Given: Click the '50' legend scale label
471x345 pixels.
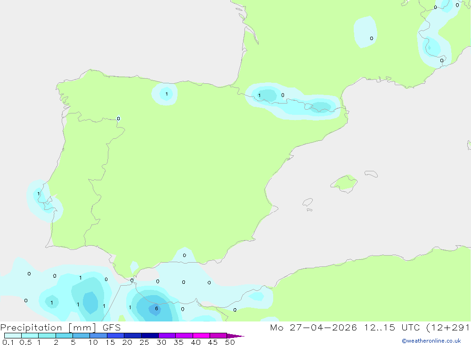Looking at the screenshot, I should [230, 342].
